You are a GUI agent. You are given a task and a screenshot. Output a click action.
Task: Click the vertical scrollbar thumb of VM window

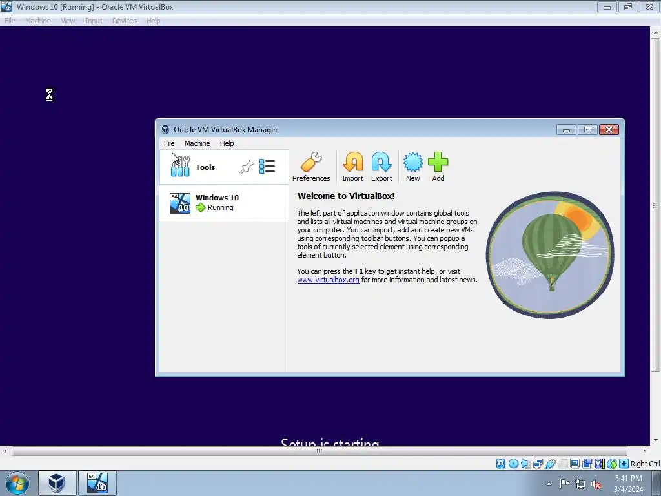pos(656,205)
